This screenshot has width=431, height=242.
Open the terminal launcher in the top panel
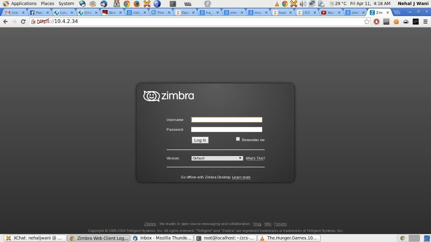173,4
